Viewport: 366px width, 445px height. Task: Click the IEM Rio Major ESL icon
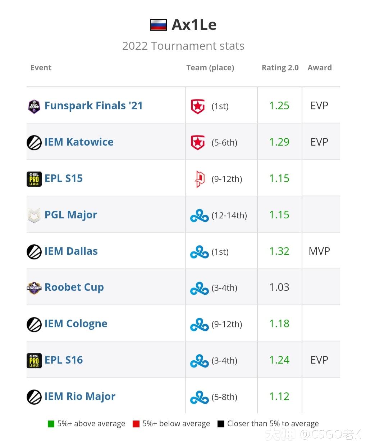34,396
